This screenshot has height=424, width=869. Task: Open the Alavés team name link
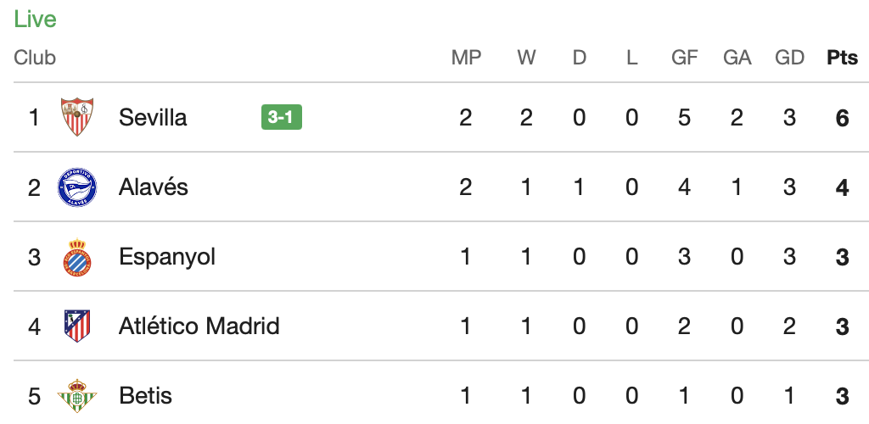tap(154, 187)
